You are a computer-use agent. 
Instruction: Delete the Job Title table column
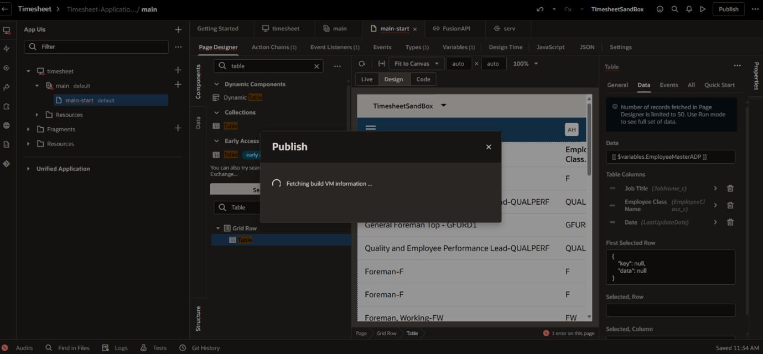click(730, 189)
